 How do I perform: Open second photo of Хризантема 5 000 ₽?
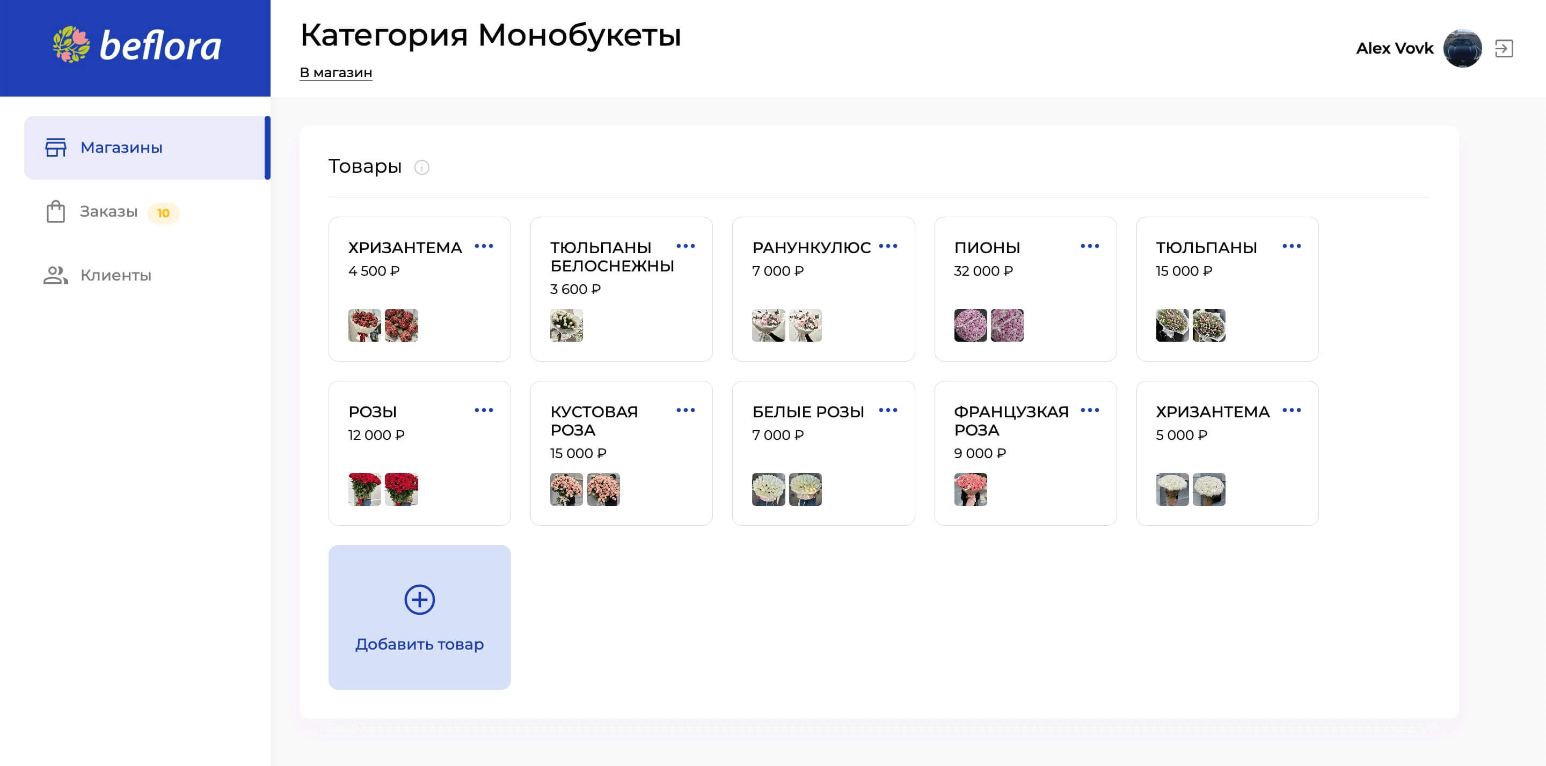pos(1209,489)
